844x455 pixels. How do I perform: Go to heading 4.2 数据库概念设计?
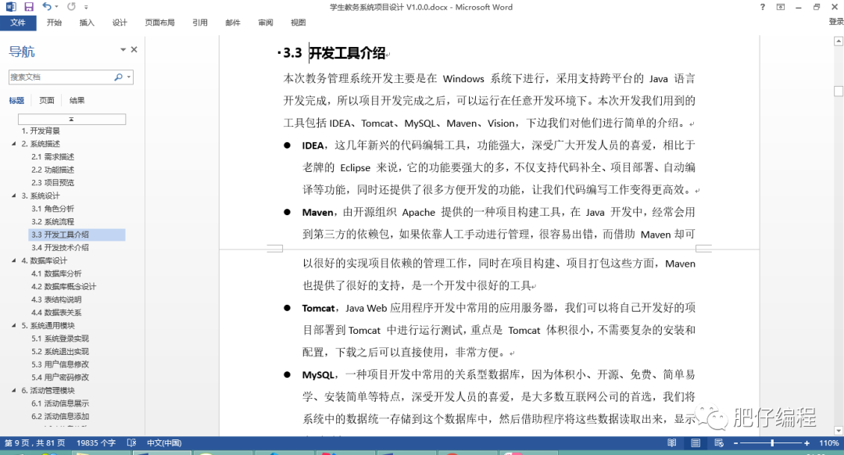coord(63,286)
